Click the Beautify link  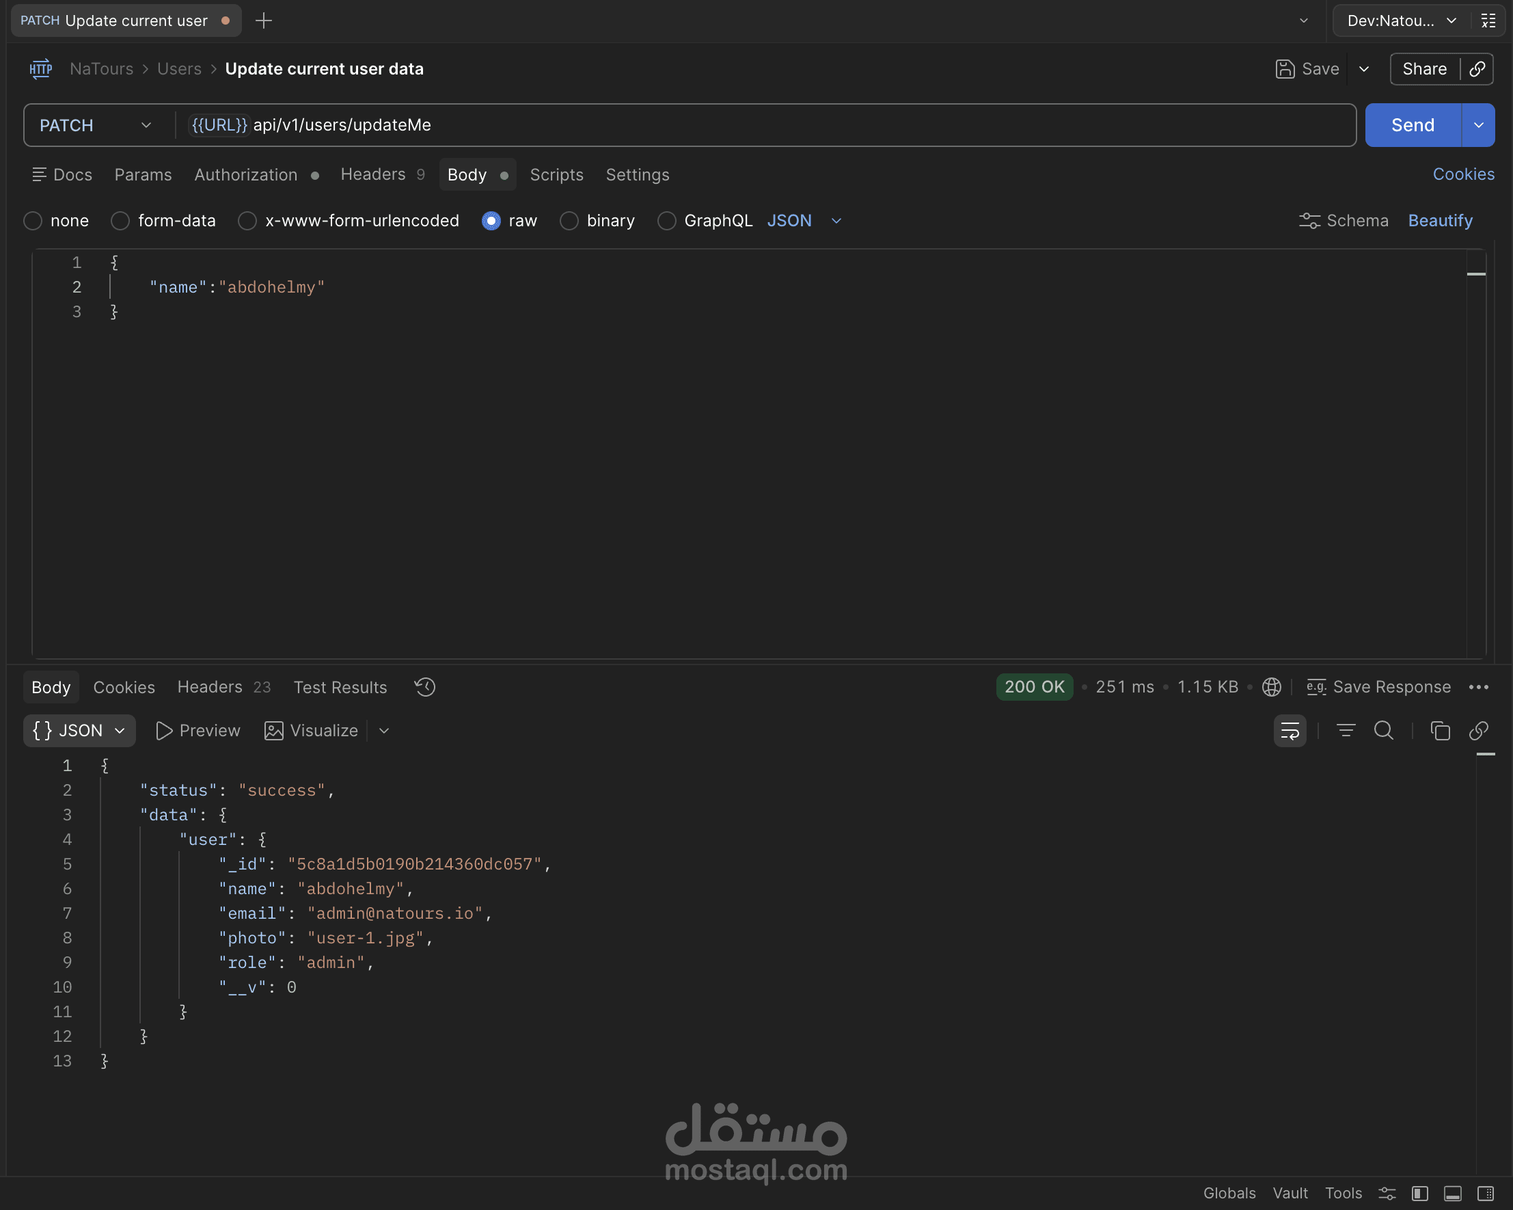[x=1440, y=221]
